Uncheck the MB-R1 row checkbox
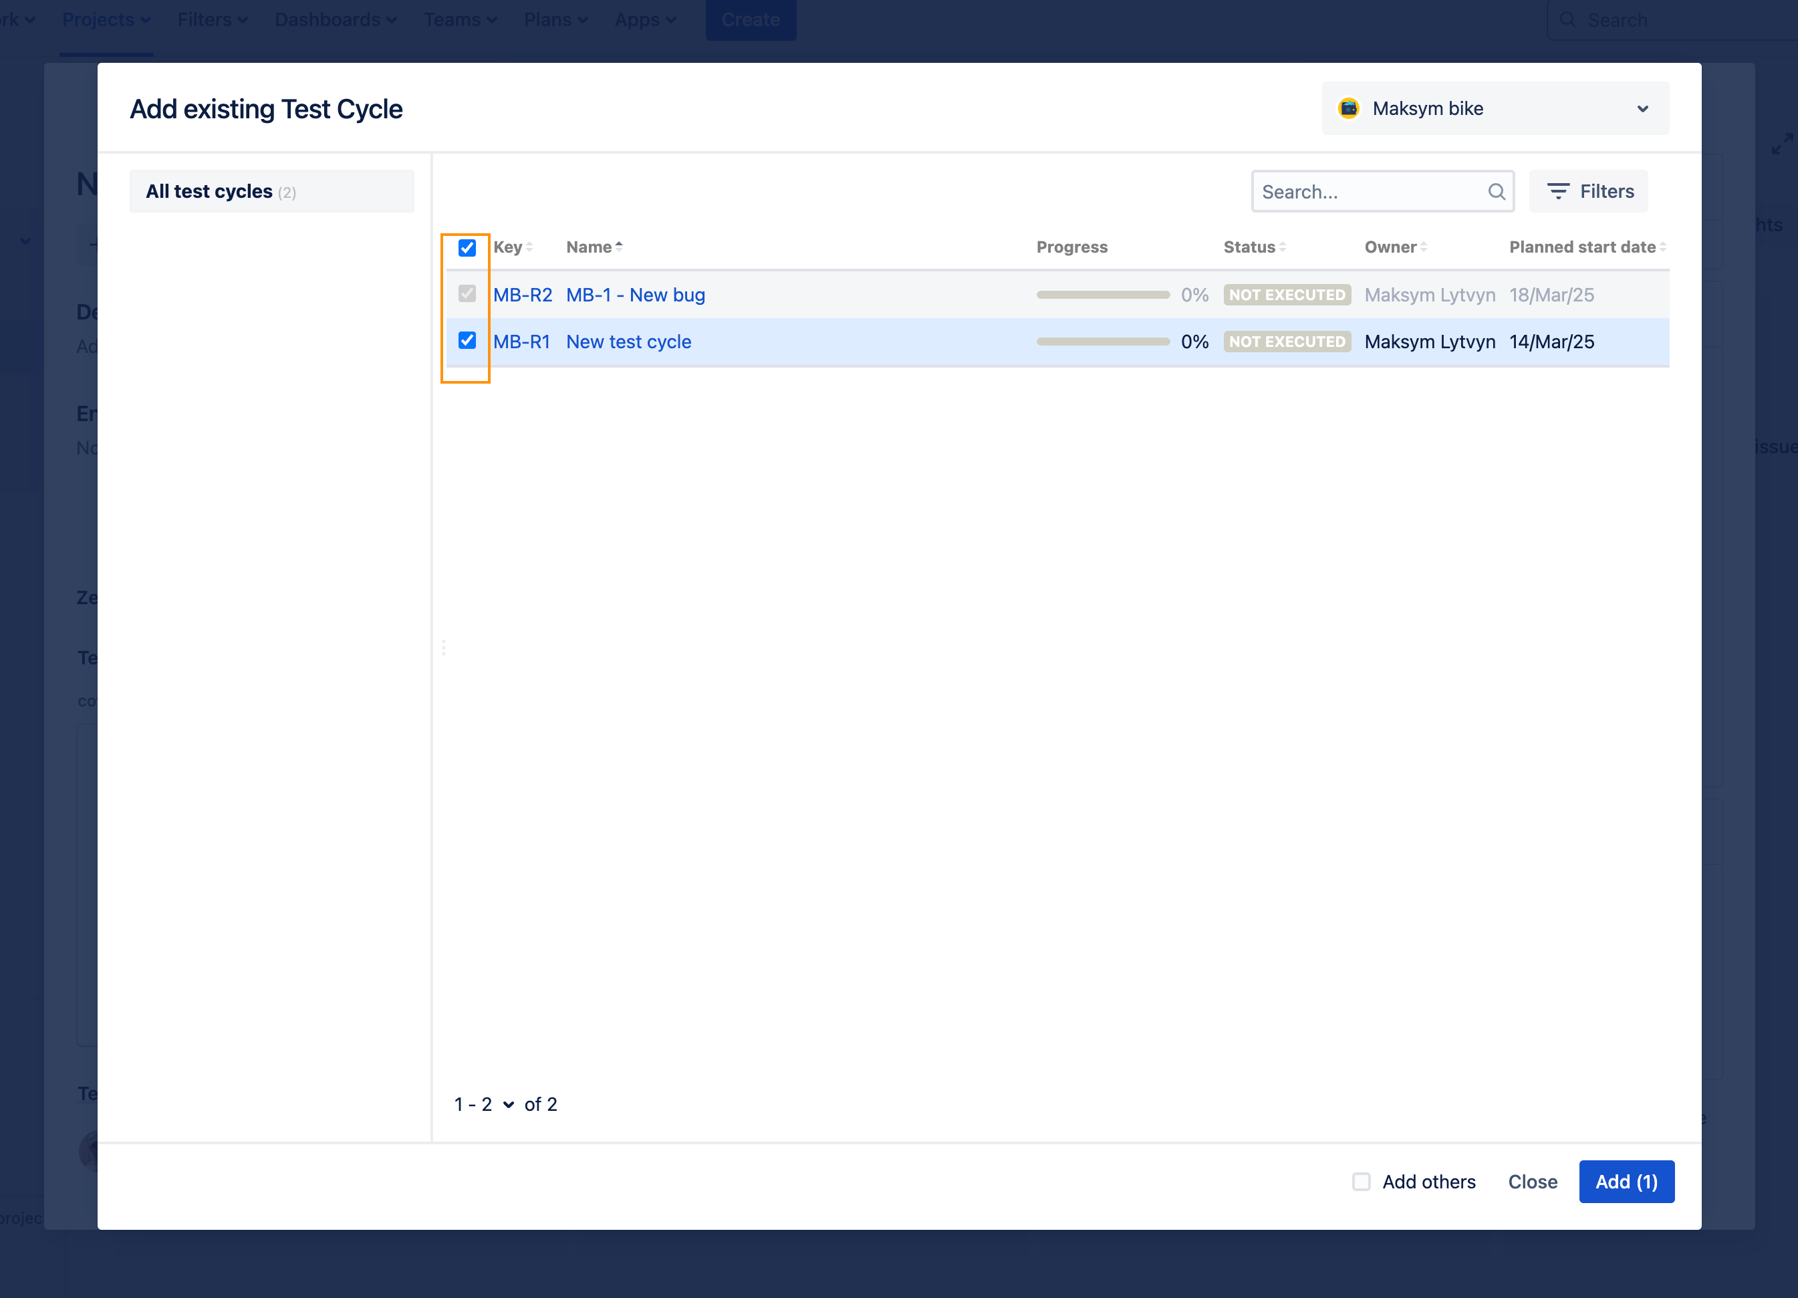The width and height of the screenshot is (1798, 1298). pos(467,341)
